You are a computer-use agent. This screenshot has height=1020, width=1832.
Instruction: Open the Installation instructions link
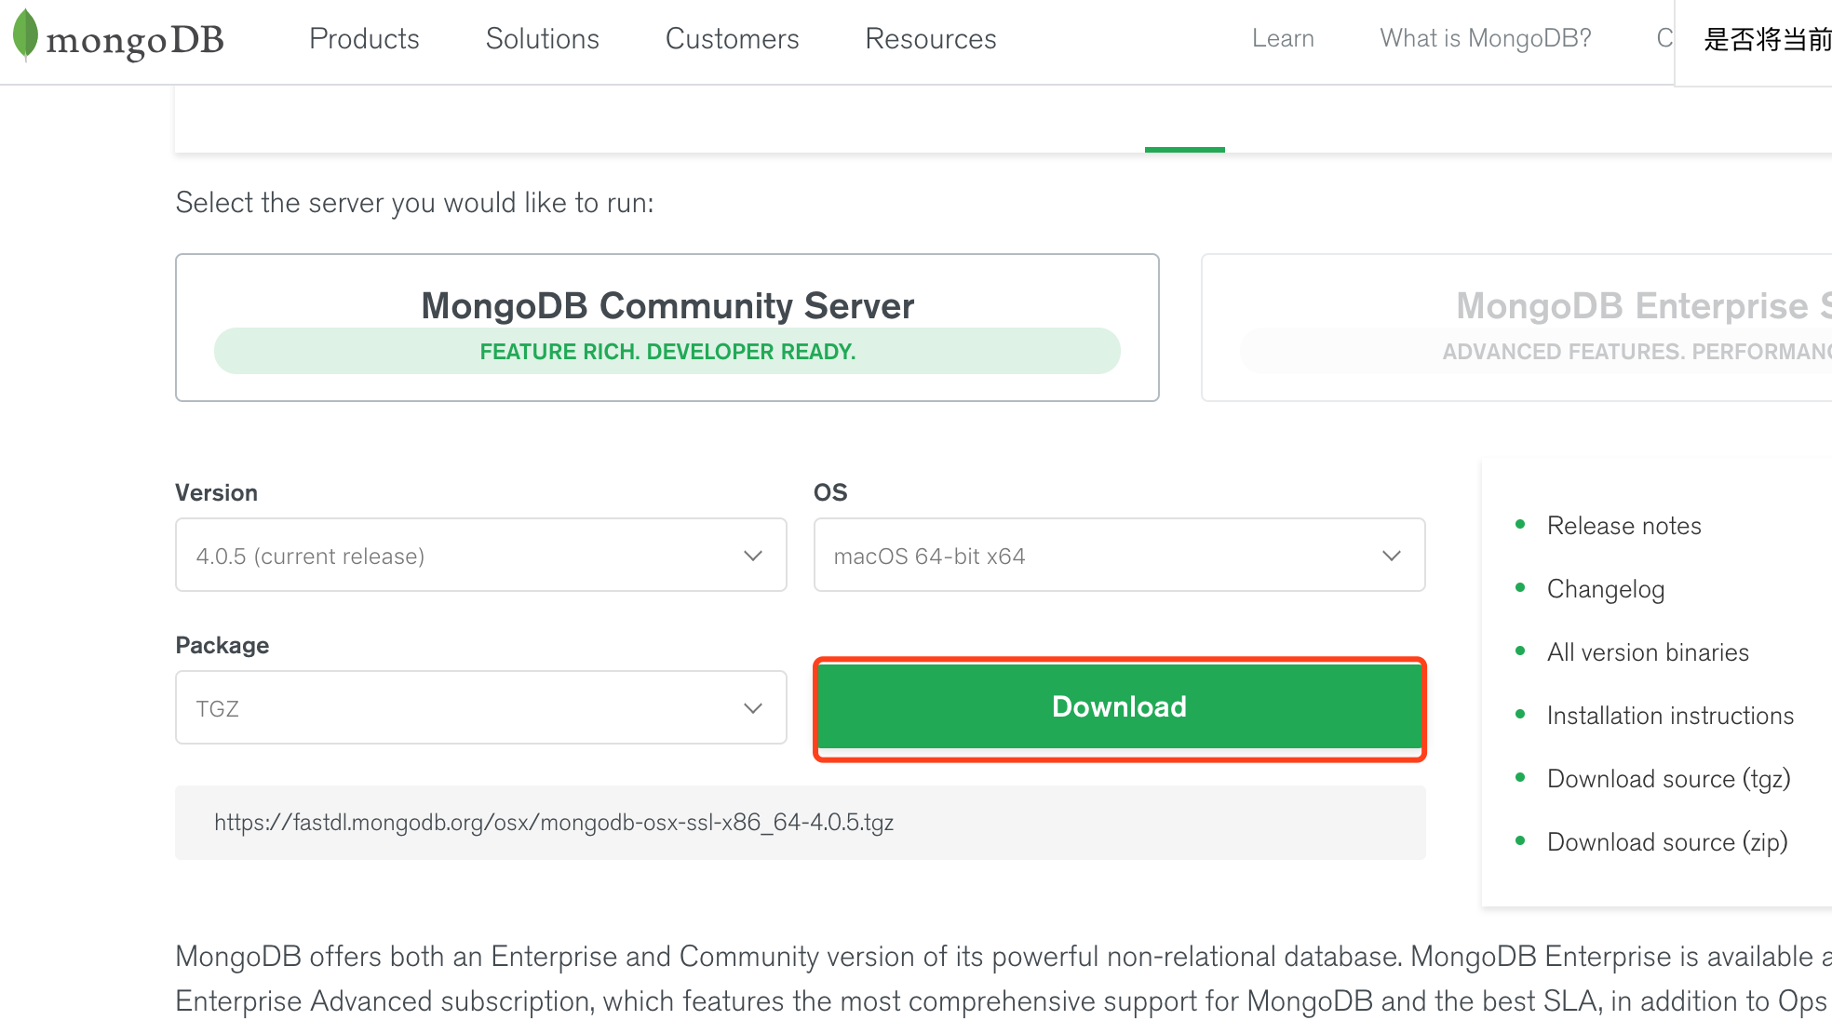(x=1670, y=716)
